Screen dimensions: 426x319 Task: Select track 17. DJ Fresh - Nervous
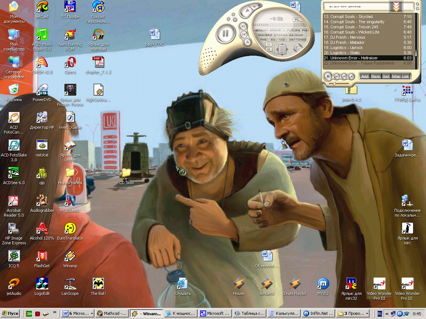(367, 37)
